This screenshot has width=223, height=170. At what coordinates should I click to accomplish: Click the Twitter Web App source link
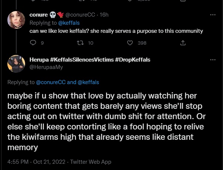point(90,162)
